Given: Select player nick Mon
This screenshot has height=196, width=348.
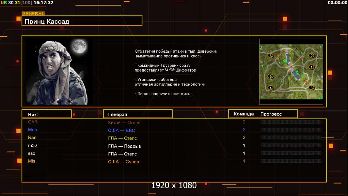Looking at the screenshot, I should [x=32, y=130].
